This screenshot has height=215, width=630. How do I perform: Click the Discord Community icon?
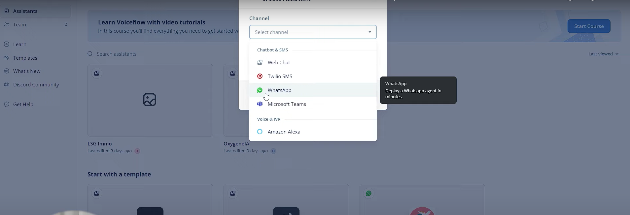(x=6, y=84)
